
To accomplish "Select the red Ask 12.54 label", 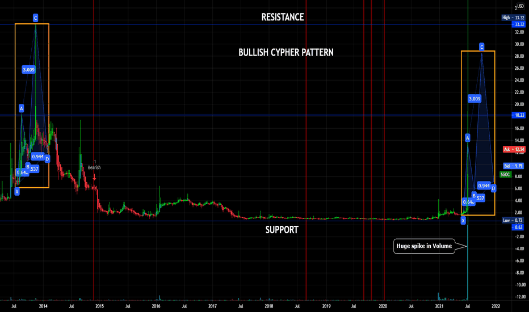I will (x=514, y=149).
